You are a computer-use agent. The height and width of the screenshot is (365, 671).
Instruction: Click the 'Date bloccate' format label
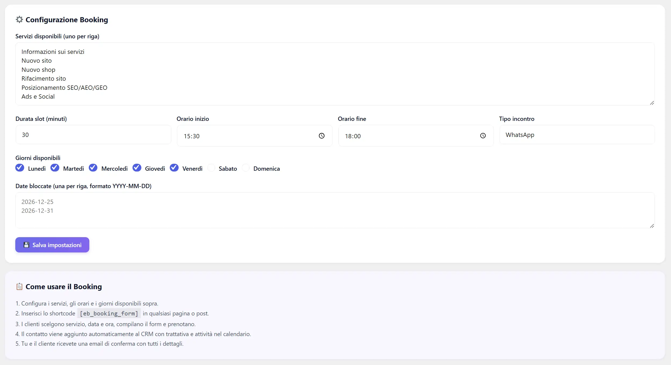click(x=83, y=186)
